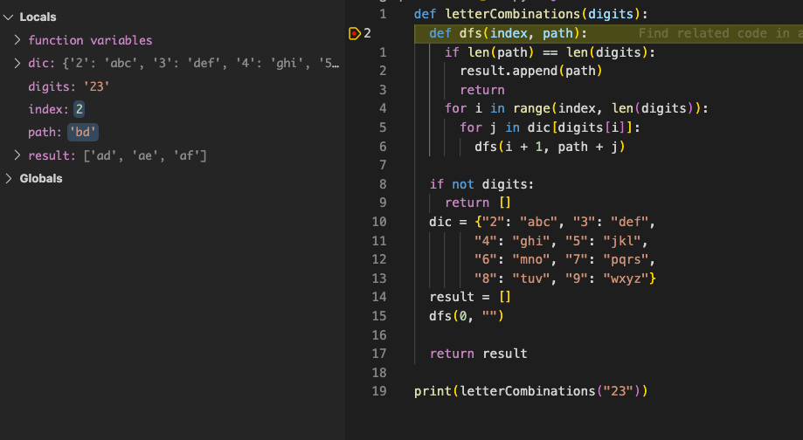Expand the function variables row

[x=17, y=40]
